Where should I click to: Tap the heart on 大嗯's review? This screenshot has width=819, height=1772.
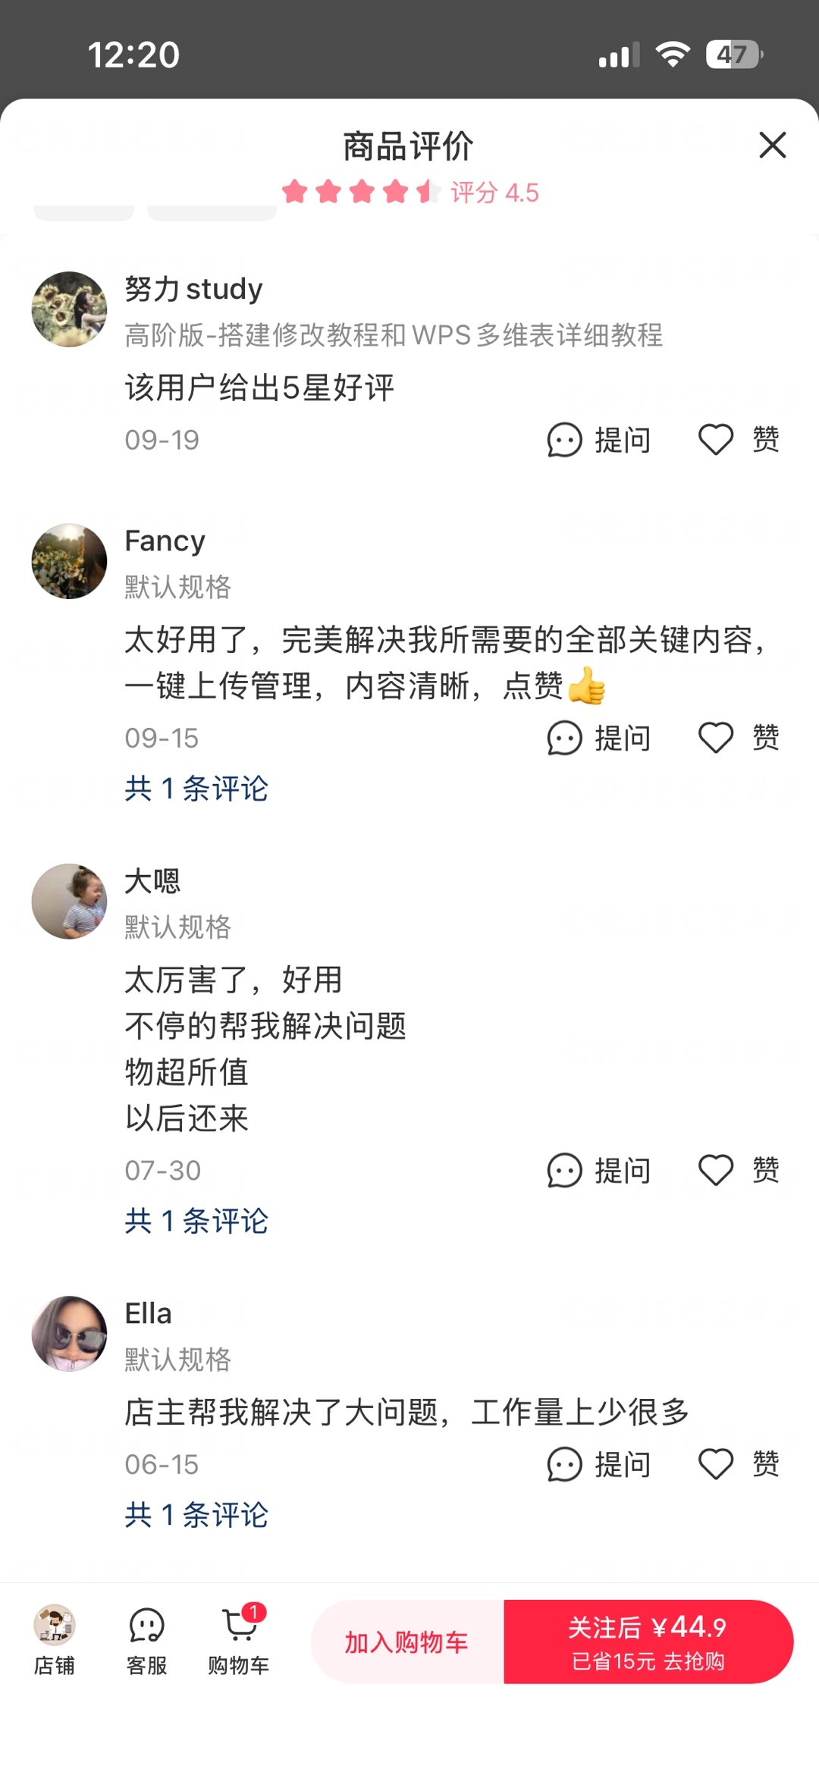click(x=716, y=1170)
